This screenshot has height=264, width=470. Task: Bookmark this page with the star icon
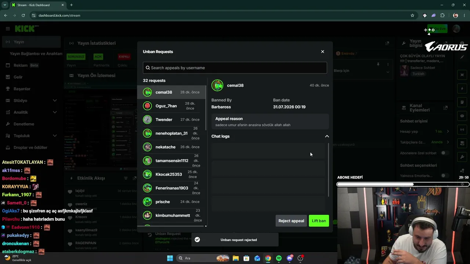[412, 15]
